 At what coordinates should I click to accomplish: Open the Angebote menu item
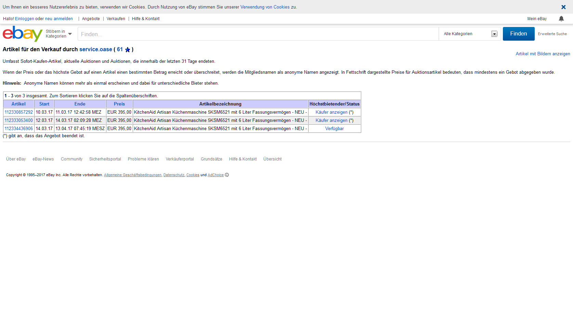(x=91, y=19)
